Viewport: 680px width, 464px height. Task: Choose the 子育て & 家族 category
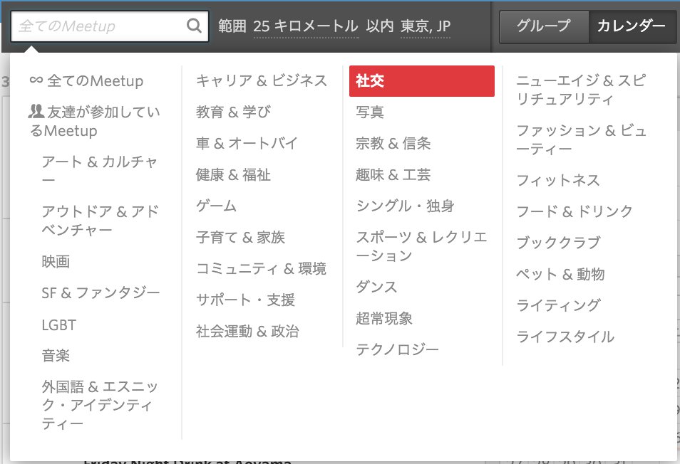pyautogui.click(x=240, y=237)
